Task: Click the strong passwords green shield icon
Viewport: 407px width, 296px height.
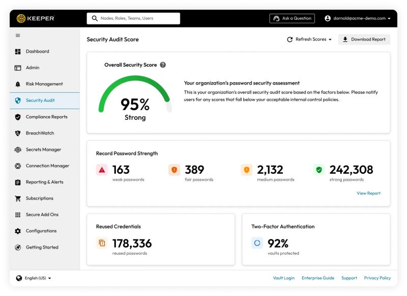Action: (319, 170)
